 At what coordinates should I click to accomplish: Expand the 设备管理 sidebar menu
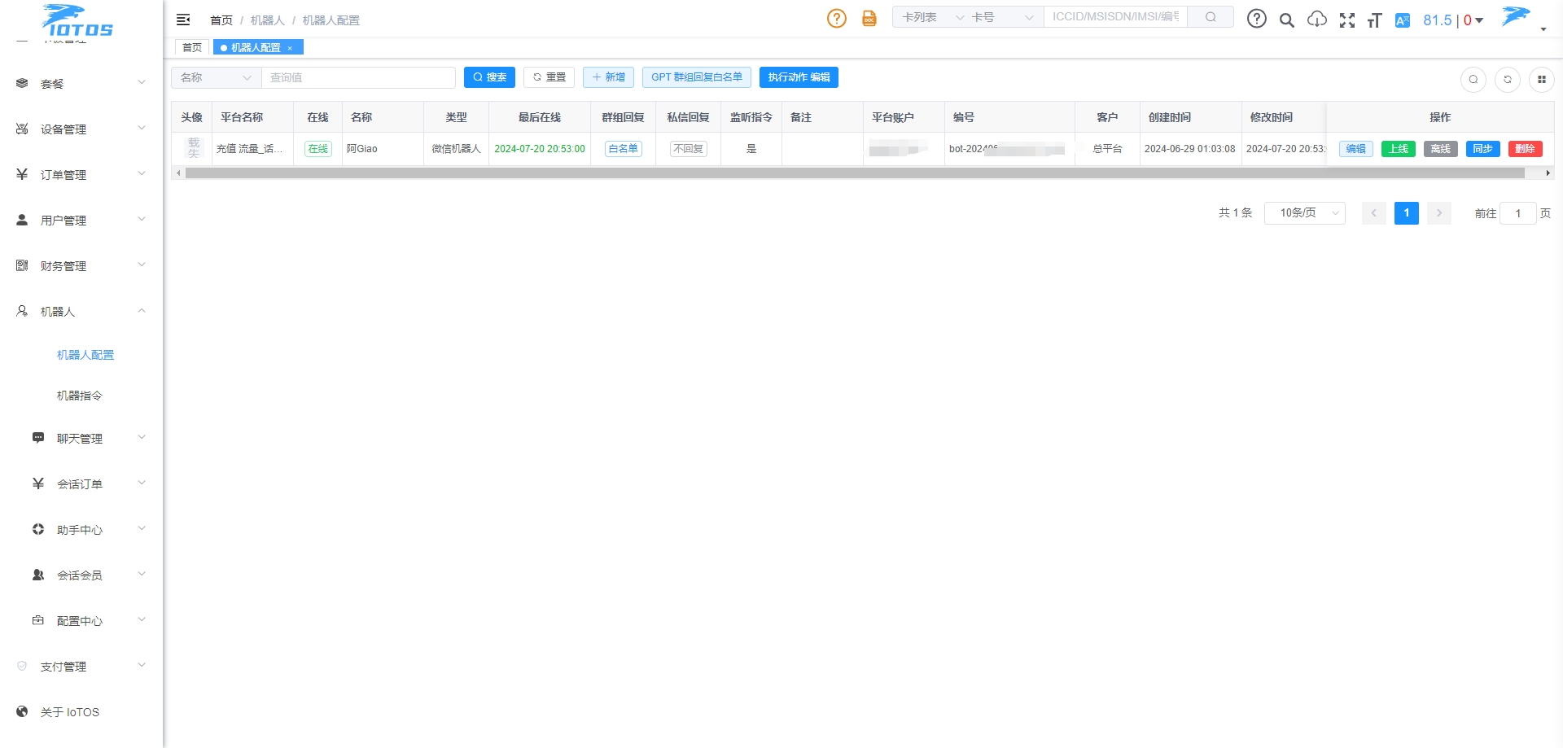tap(81, 129)
